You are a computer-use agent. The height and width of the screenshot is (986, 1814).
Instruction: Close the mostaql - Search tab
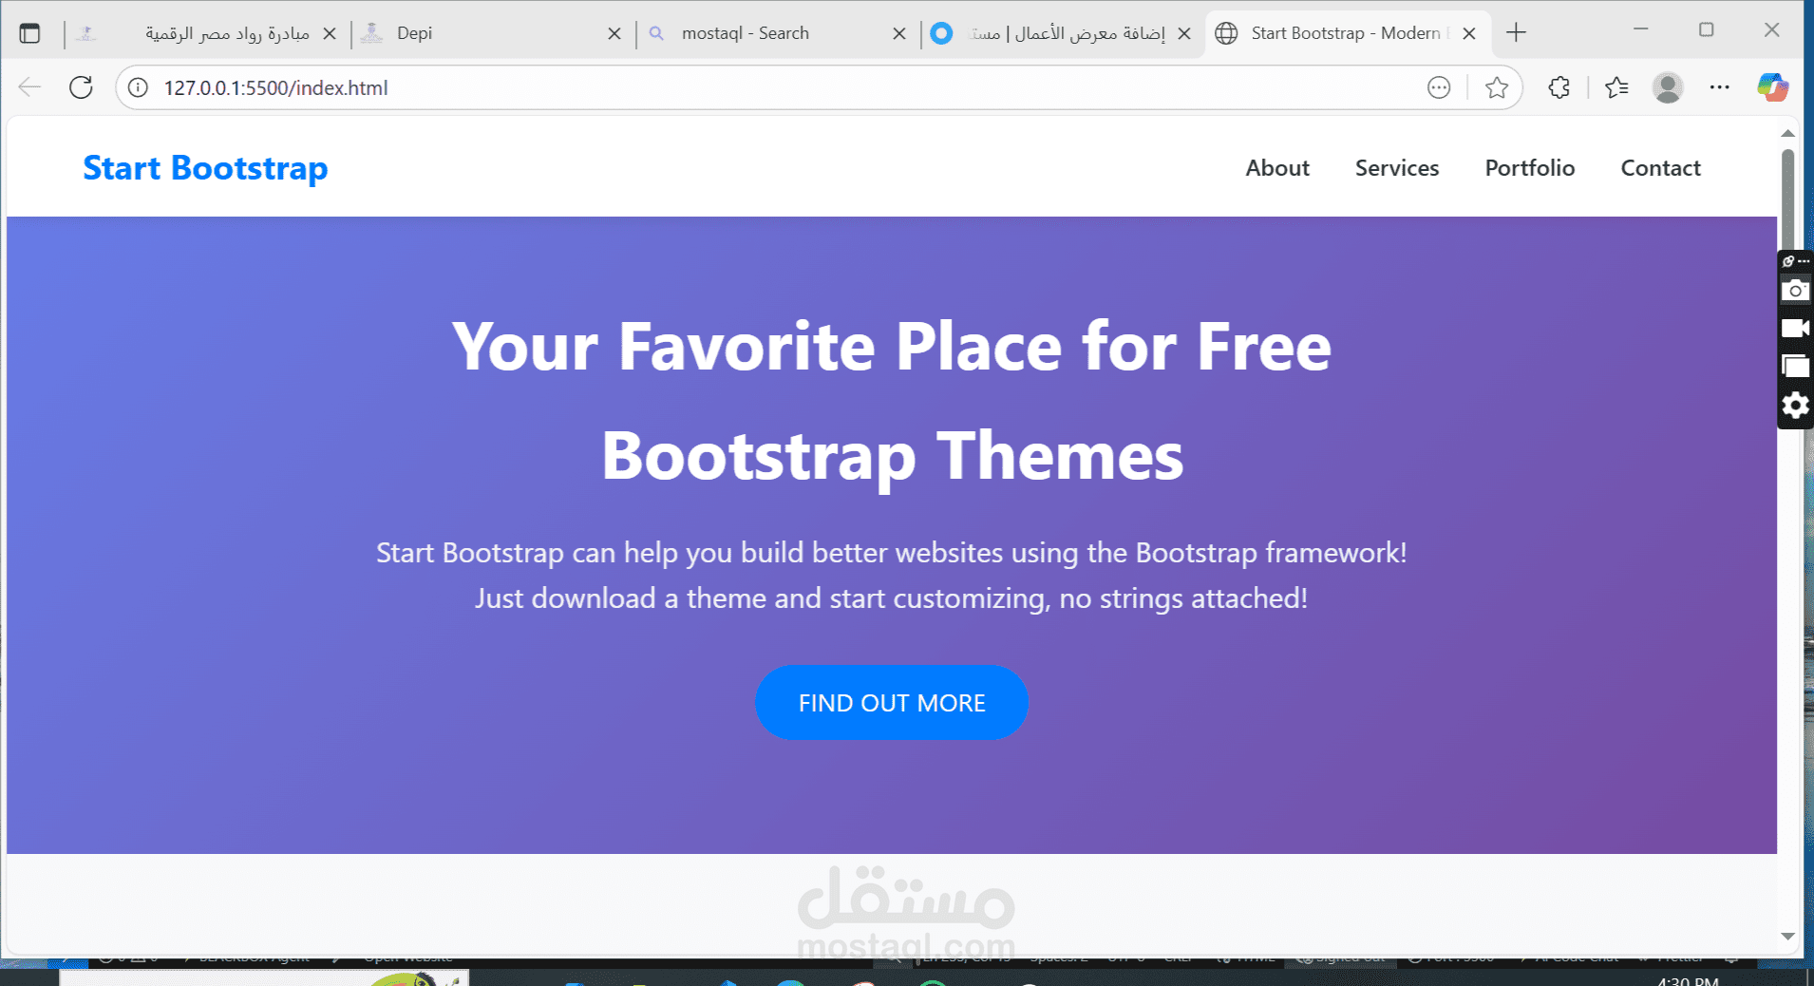899,33
